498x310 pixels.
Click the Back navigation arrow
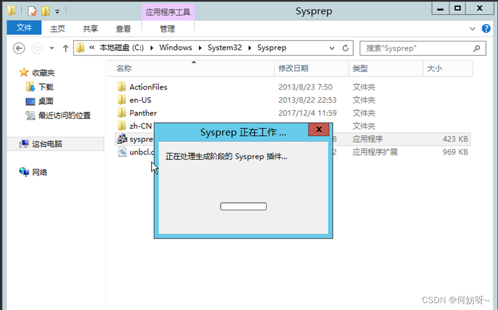19,48
